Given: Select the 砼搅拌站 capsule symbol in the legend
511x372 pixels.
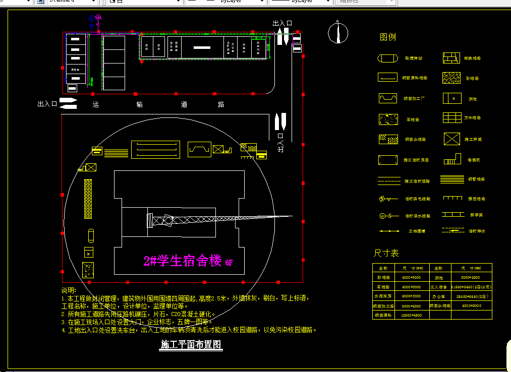Looking at the screenshot, I should 387,58.
